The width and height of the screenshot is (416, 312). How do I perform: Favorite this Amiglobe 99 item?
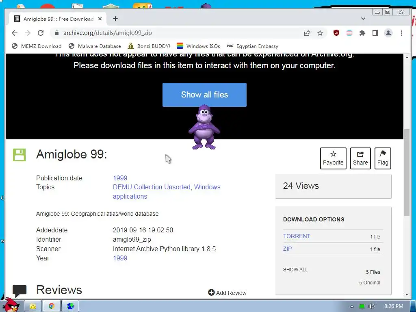[x=333, y=158]
